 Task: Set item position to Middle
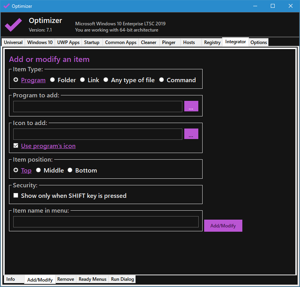click(39, 170)
